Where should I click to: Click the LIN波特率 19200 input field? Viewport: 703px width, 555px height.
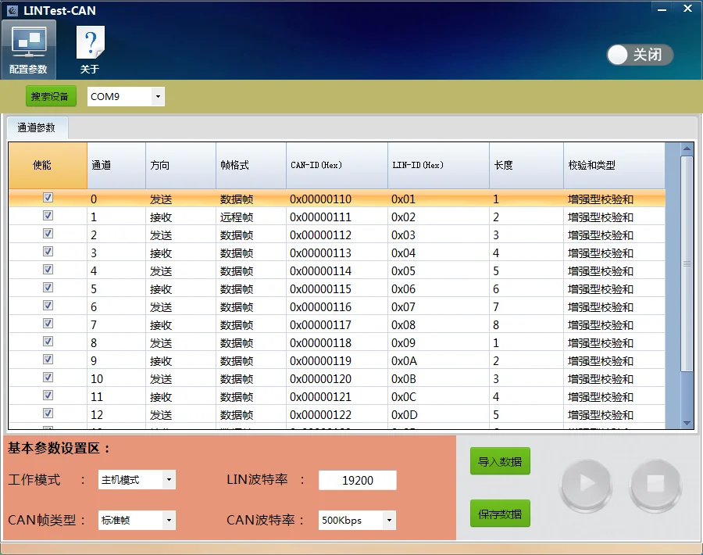pyautogui.click(x=358, y=481)
